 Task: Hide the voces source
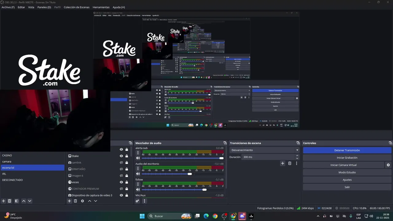121,182
